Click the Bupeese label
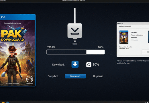 click(x=98, y=76)
